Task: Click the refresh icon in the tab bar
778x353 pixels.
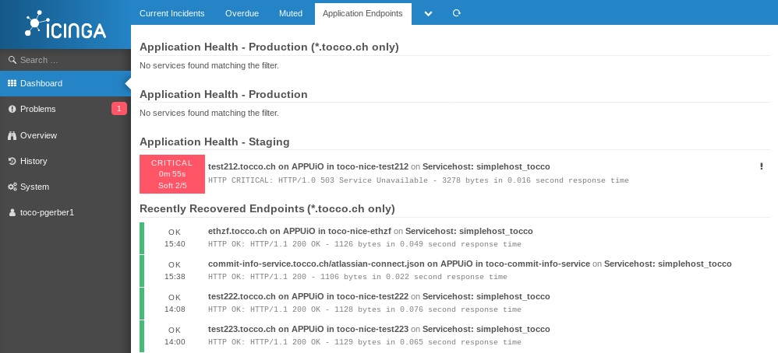Action: click(x=457, y=13)
